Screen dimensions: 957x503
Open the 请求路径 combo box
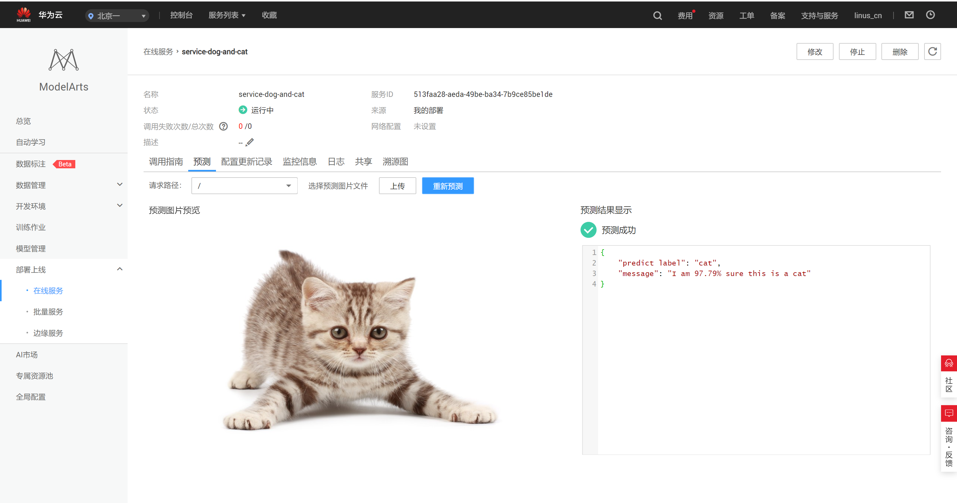pyautogui.click(x=244, y=186)
